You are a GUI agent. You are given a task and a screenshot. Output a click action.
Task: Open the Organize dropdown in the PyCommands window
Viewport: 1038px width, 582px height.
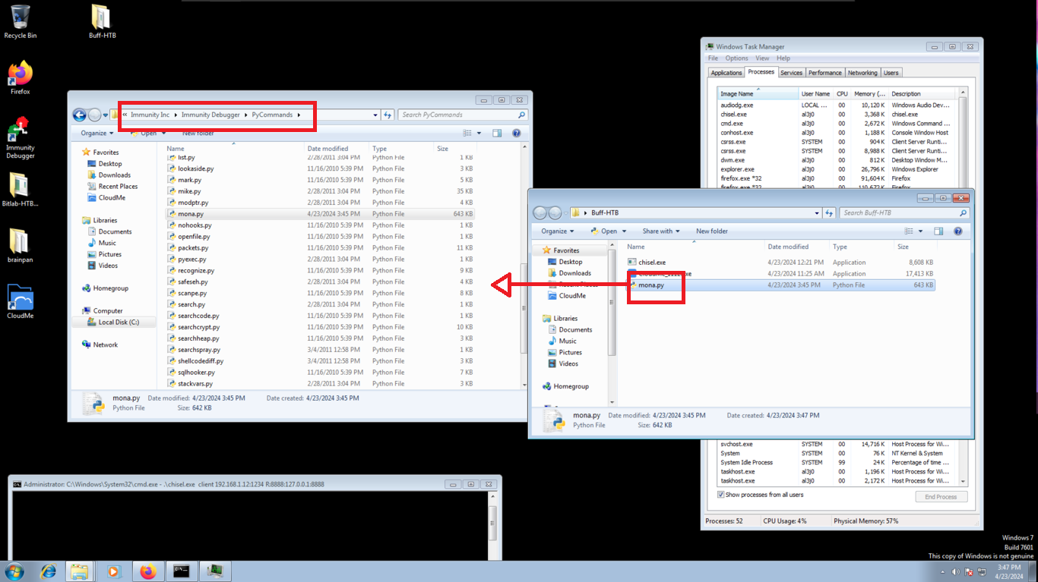[x=97, y=133]
